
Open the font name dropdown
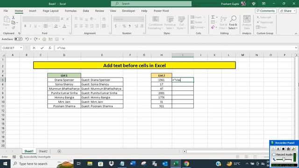point(48,19)
